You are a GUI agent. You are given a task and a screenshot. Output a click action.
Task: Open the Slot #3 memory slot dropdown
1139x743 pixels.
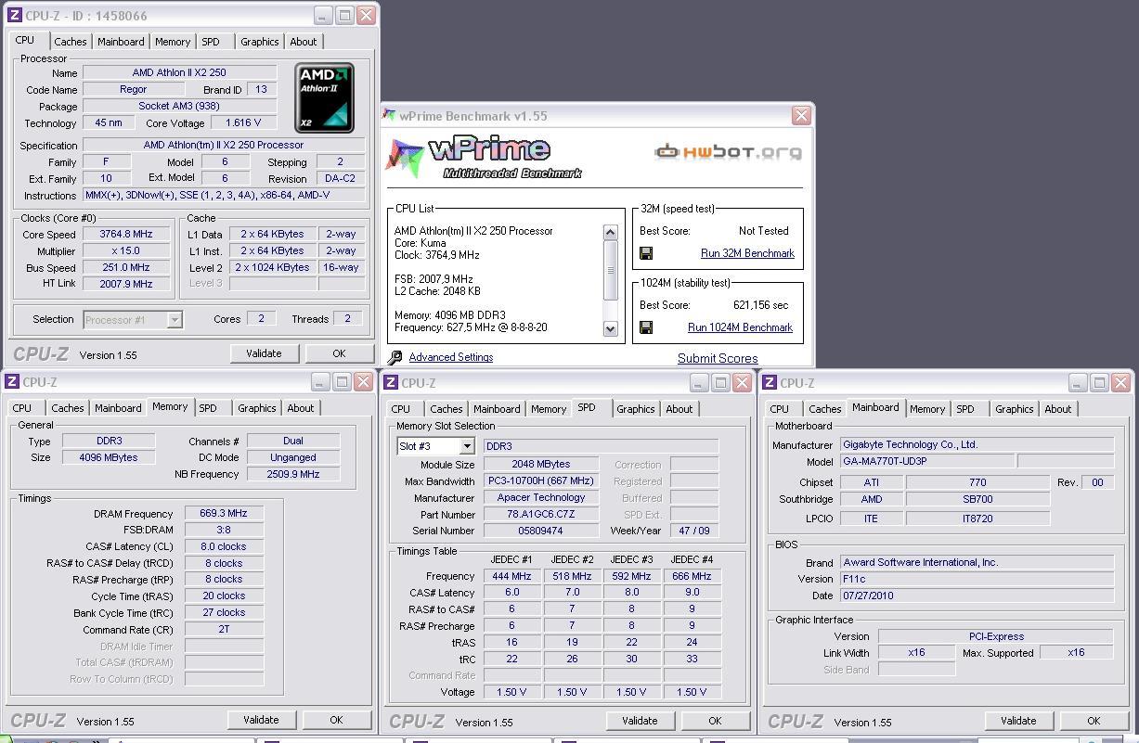click(x=467, y=446)
